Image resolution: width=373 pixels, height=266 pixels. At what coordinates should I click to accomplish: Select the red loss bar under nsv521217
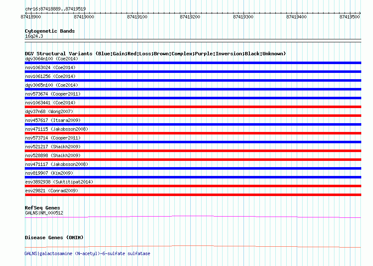[x=193, y=151]
